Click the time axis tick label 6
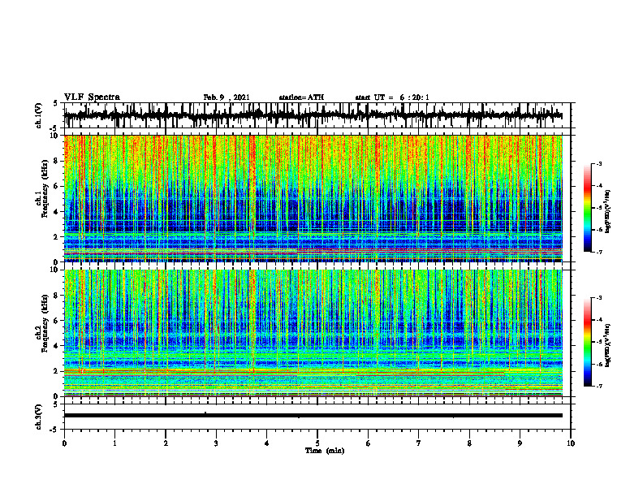The image size is (643, 497). 369,443
